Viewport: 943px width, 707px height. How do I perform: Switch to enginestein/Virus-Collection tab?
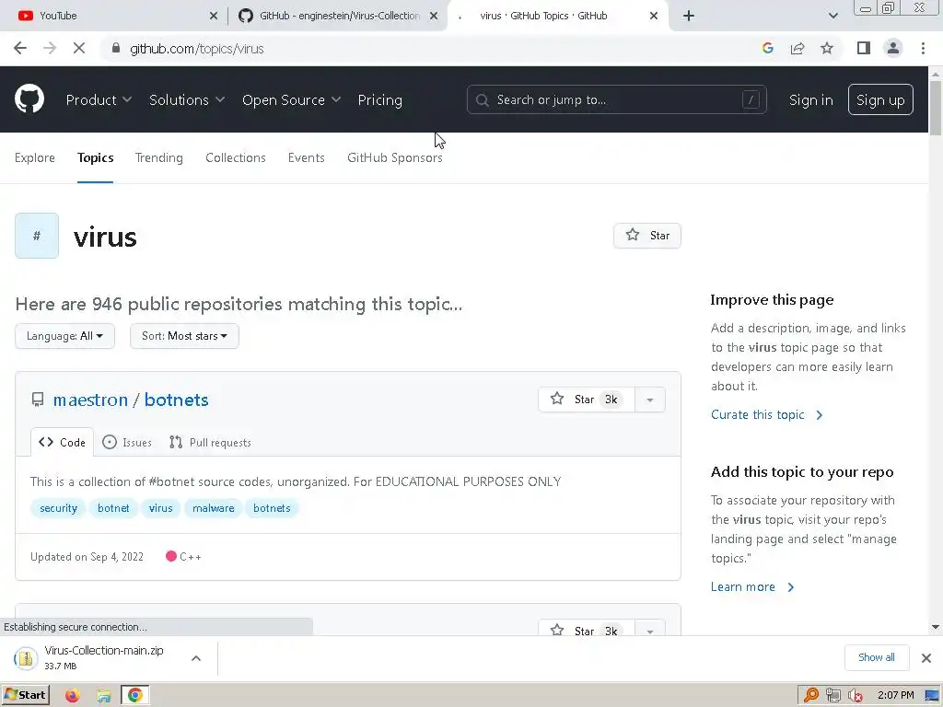[338, 16]
